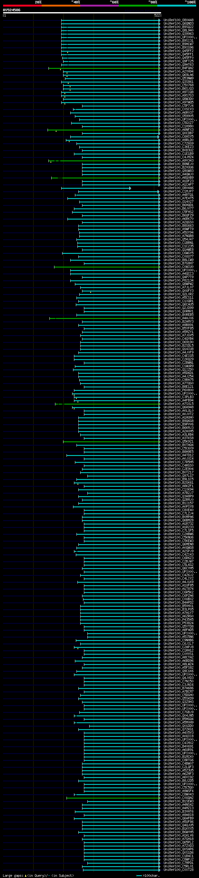Click hit label UniRef100_C4ZI43
This screenshot has height=878, width=199.
click(178, 554)
